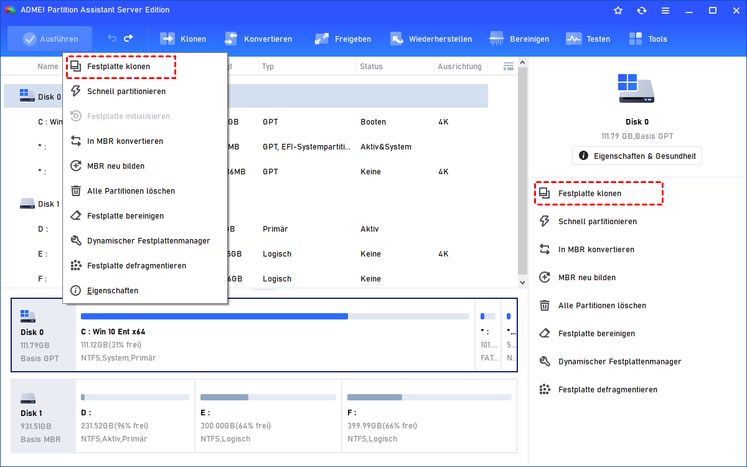747x467 pixels.
Task: Select Alle Partitionen löschen in context menu
Action: click(x=144, y=191)
